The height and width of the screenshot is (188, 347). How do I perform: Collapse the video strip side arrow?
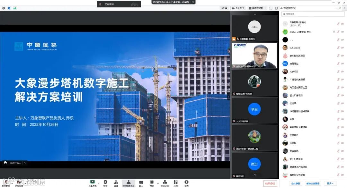click(x=228, y=97)
